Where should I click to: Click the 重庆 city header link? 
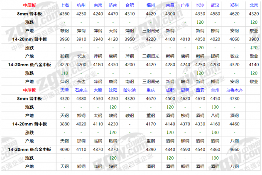[150, 90]
